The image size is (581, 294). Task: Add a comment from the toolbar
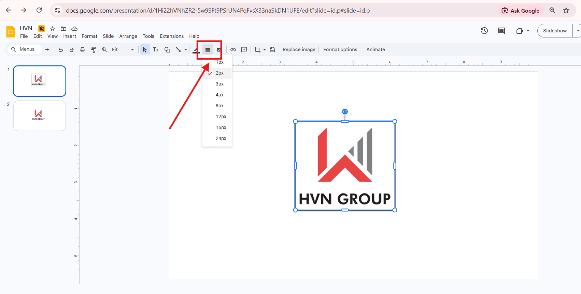[244, 50]
